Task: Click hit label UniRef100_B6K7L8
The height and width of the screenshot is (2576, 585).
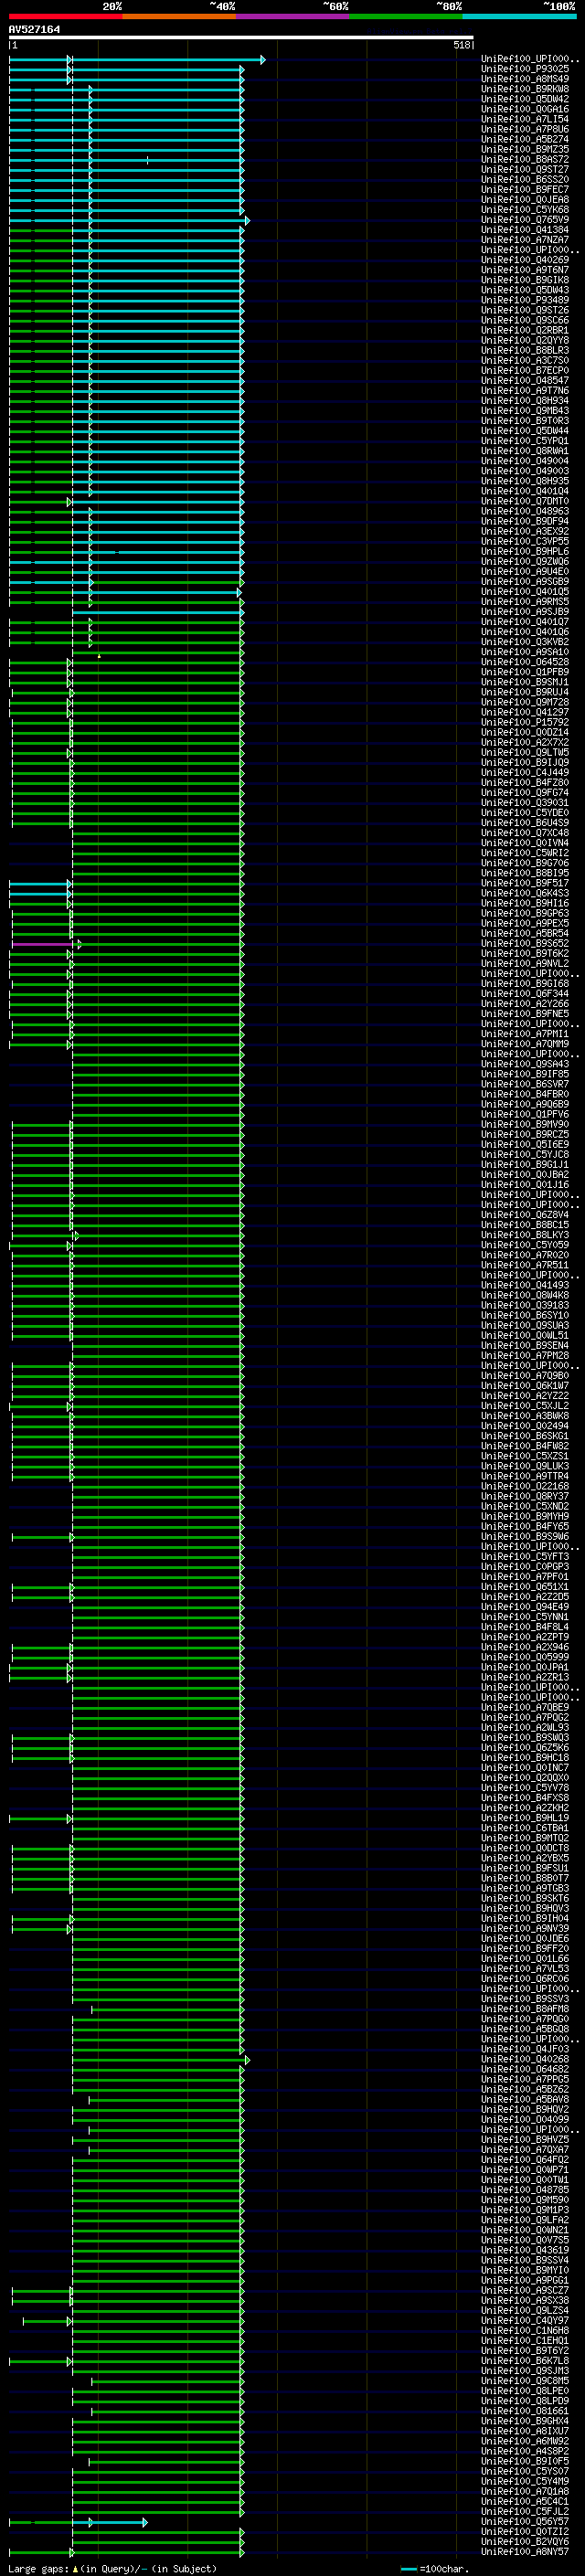Action: click(x=525, y=2361)
